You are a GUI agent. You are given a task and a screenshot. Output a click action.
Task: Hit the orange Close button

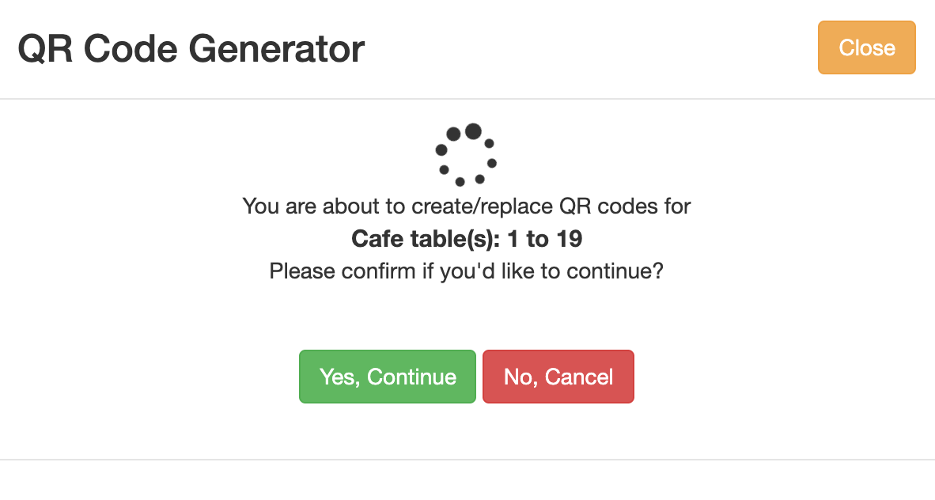[866, 47]
